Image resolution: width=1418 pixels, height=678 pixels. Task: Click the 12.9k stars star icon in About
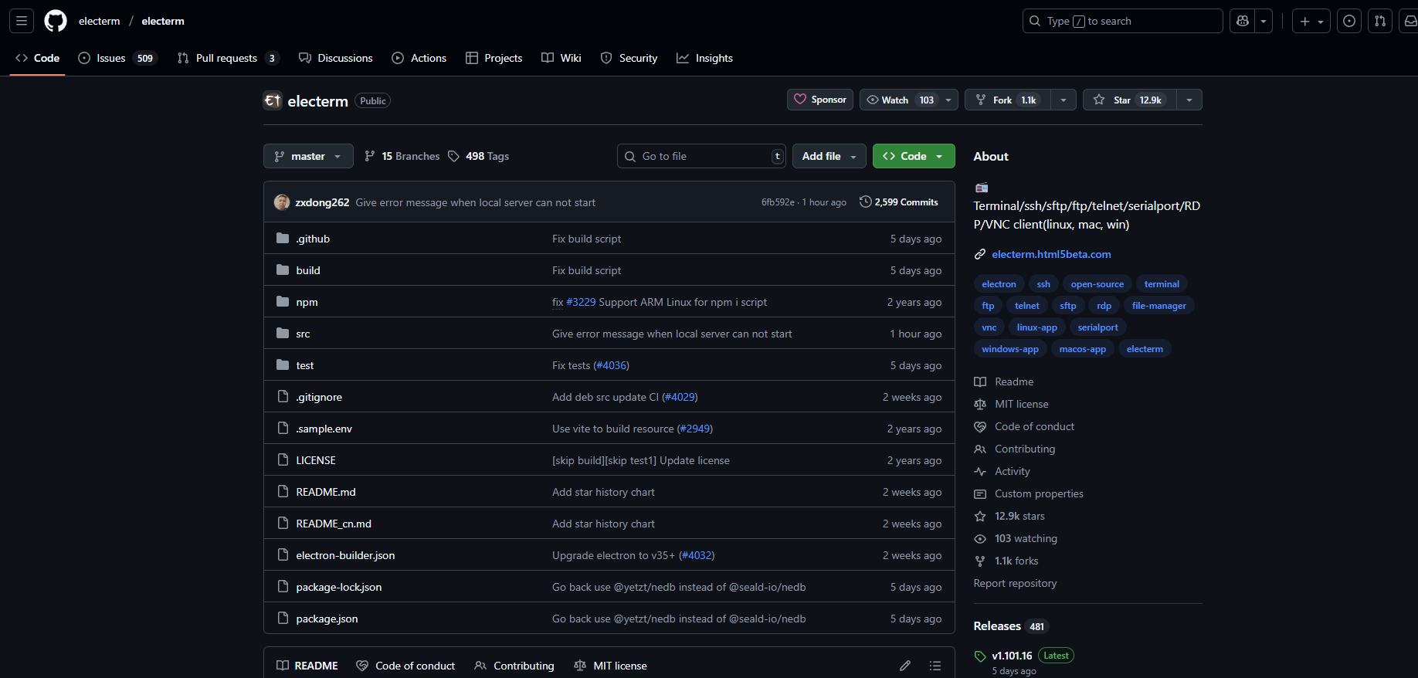click(980, 516)
